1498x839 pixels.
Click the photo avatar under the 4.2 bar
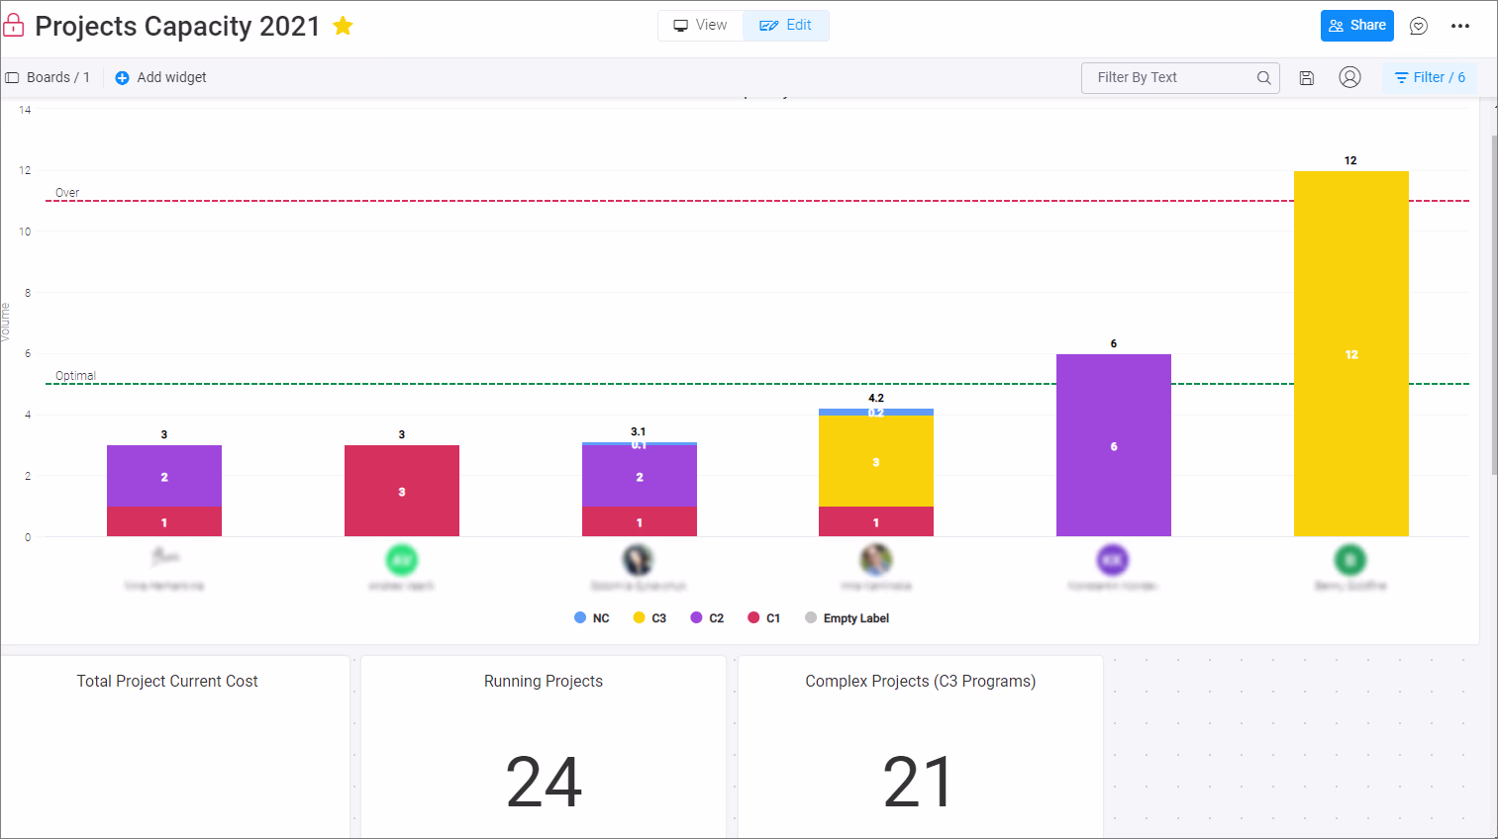click(x=876, y=560)
